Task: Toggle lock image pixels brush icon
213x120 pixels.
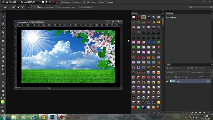Action: click(180, 77)
